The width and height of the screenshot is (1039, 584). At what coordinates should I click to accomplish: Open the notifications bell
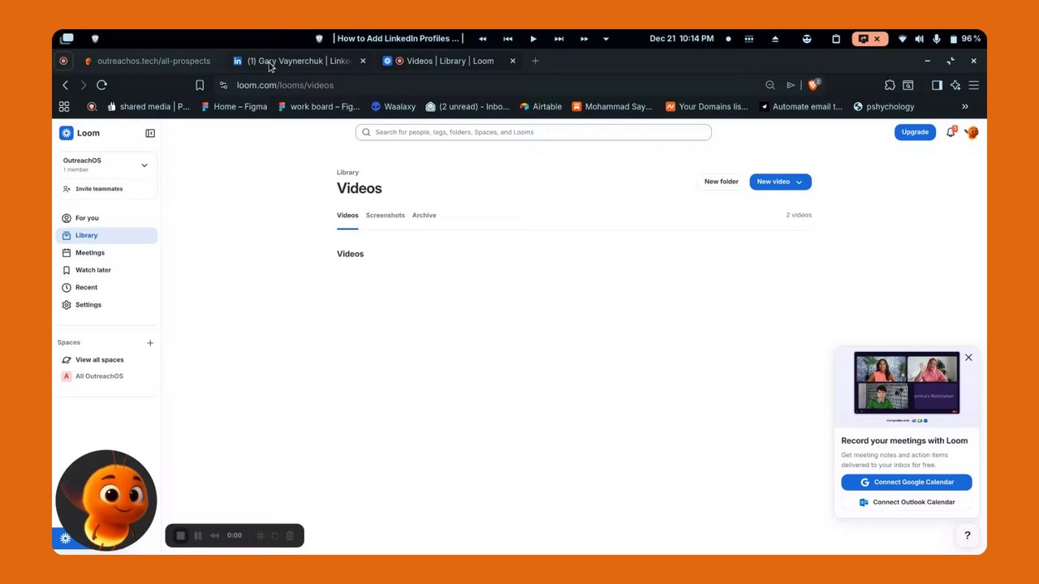951,132
